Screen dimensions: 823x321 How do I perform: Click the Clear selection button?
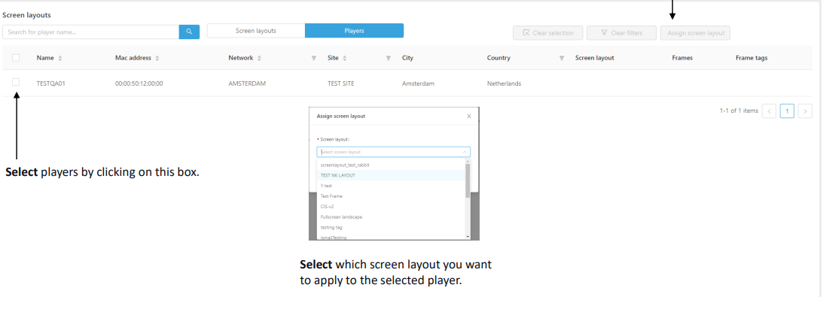click(547, 33)
